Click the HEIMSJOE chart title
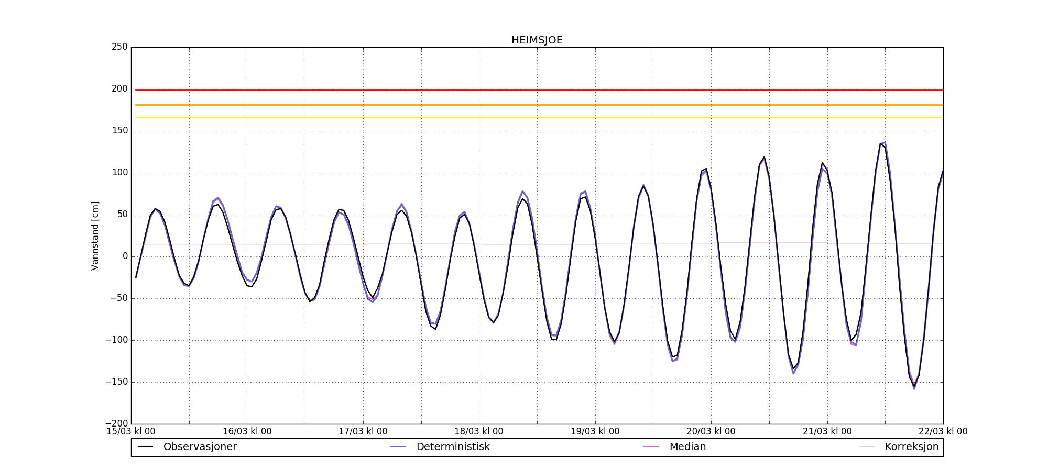1048x471 pixels. coord(537,40)
